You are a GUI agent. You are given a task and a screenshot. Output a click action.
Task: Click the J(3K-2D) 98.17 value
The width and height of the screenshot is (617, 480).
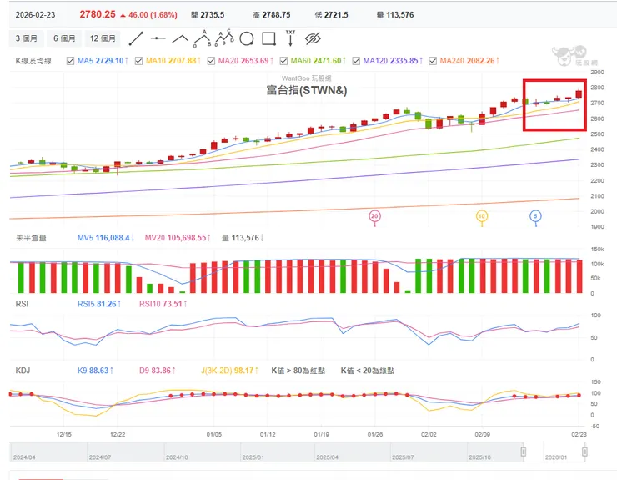pyautogui.click(x=229, y=371)
